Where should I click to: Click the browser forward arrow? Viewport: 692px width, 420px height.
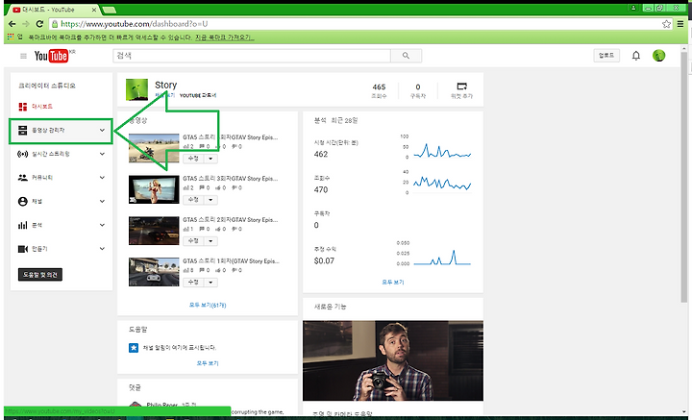point(26,24)
